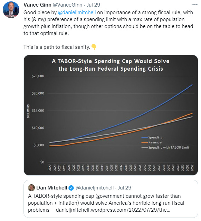Viewport: 201px width, 221px height.
Task: Open the @VanceGinn handle link
Action: [67, 5]
